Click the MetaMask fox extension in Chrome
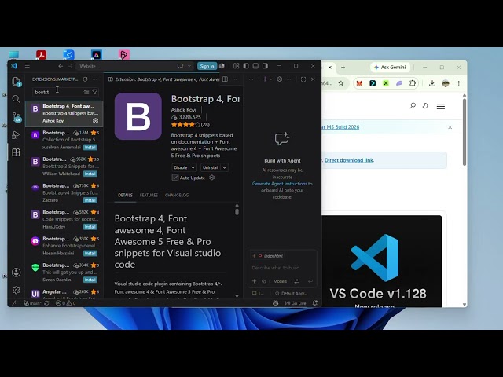This screenshot has height=377, width=503. (x=359, y=83)
